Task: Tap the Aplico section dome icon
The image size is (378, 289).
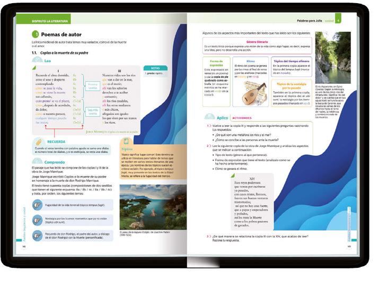Action: point(209,117)
